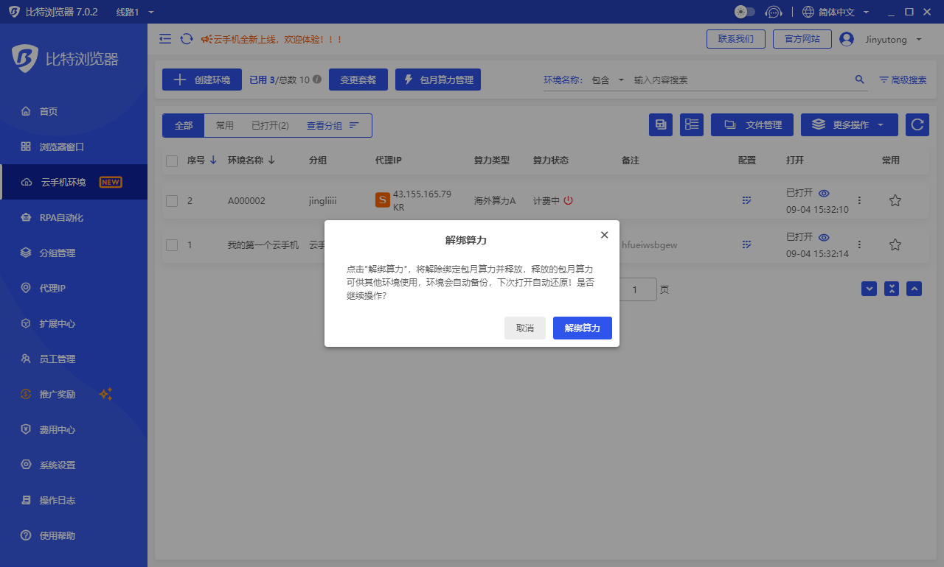This screenshot has height=567, width=944.
Task: Open 系统设置 in sidebar
Action: (74, 465)
